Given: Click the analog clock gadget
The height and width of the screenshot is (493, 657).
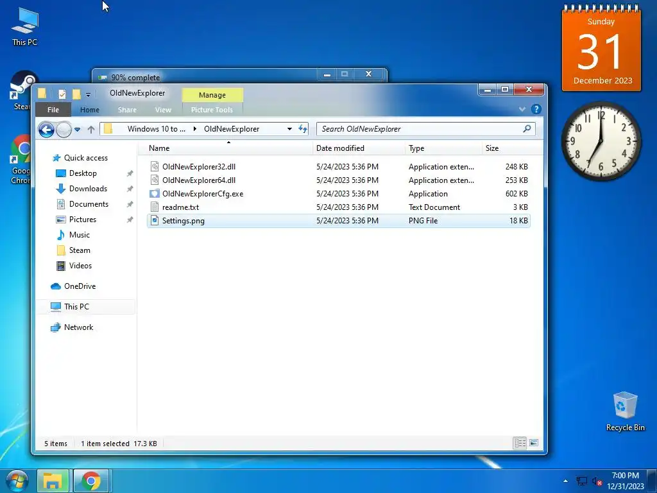Looking at the screenshot, I should tap(601, 141).
